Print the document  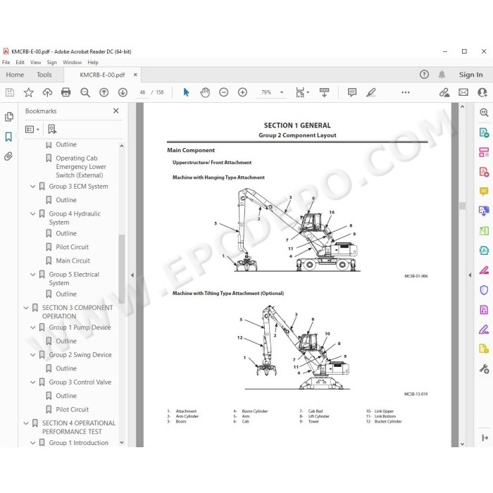(x=66, y=92)
